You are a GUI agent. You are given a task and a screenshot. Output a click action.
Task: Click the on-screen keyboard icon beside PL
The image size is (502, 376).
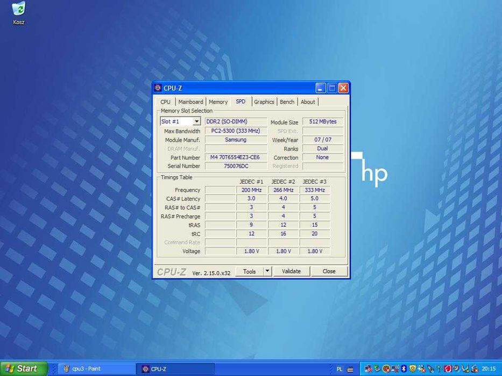(350, 370)
